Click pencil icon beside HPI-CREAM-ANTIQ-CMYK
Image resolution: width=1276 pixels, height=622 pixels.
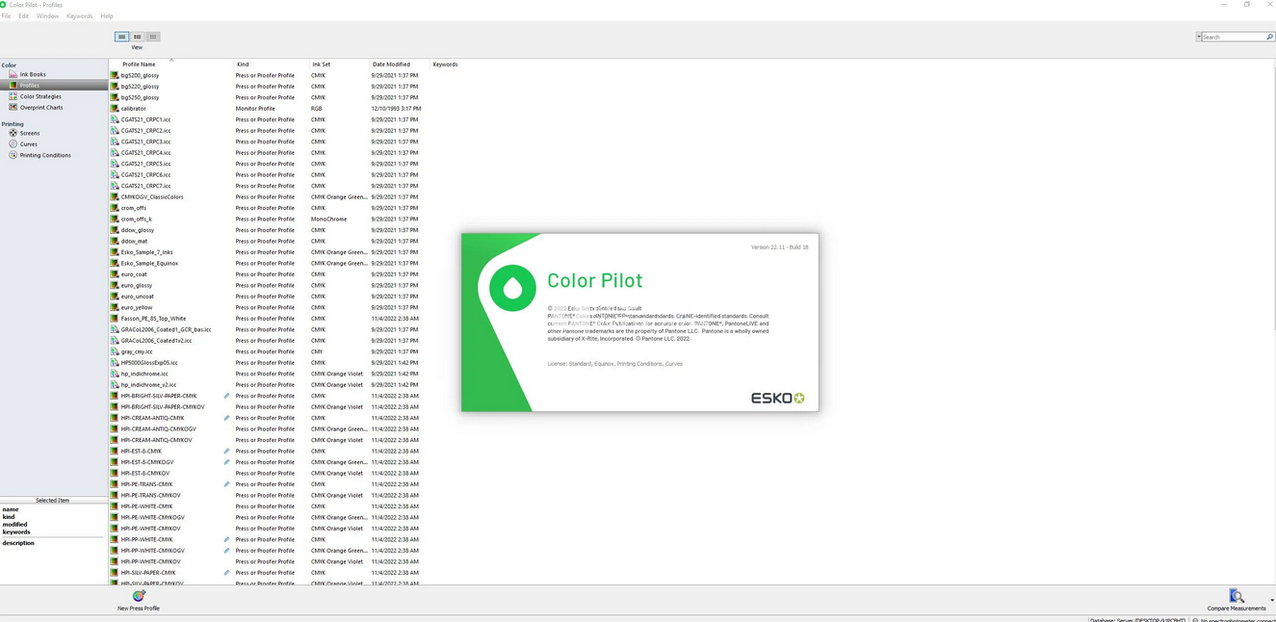point(227,418)
